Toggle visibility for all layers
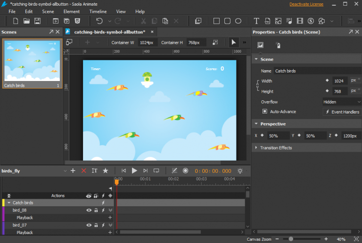 click(89, 196)
